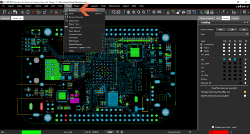Click the Undo arrow icon
The image size is (250, 134).
(x=38, y=12)
